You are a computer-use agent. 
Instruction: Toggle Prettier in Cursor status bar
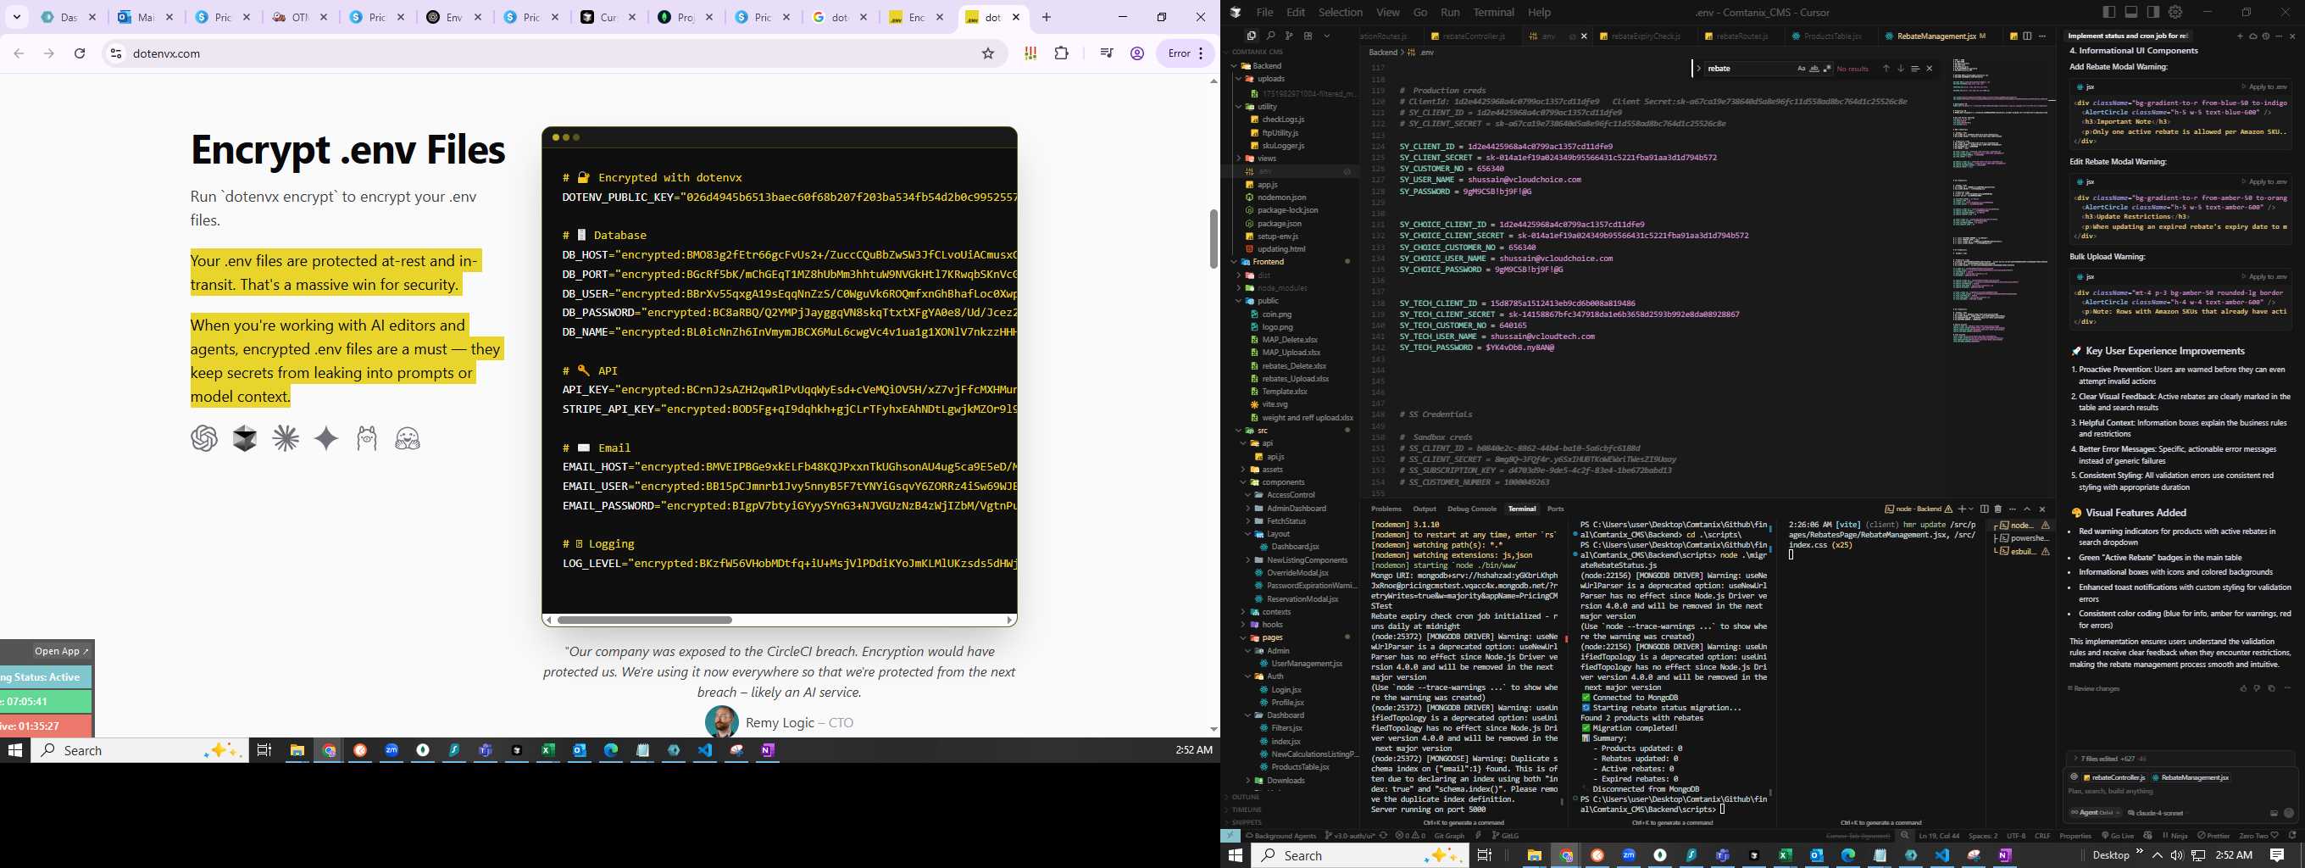2213,836
